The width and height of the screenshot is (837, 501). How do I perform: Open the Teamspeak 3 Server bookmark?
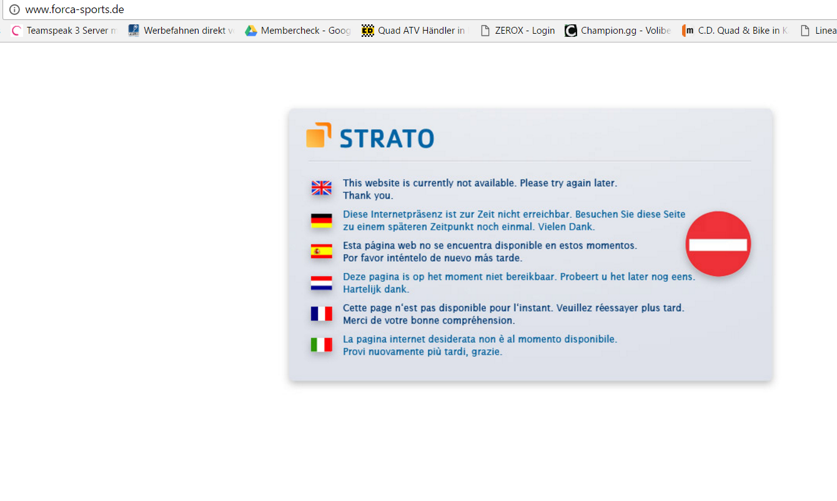64,31
